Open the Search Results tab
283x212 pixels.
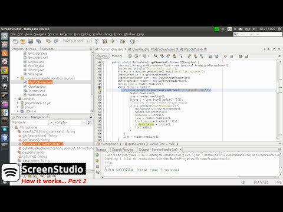click(x=123, y=150)
